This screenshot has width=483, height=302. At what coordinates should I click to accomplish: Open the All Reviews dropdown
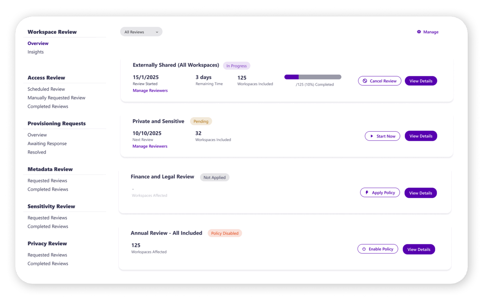coord(141,31)
